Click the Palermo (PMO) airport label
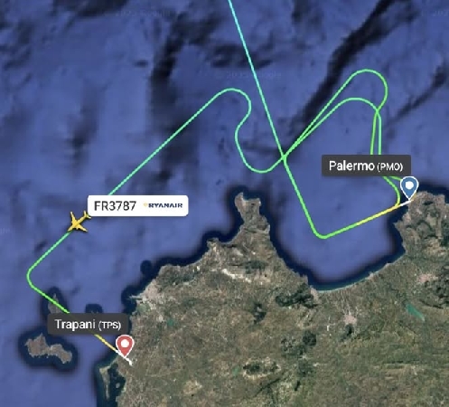449x407 pixels. pos(366,166)
